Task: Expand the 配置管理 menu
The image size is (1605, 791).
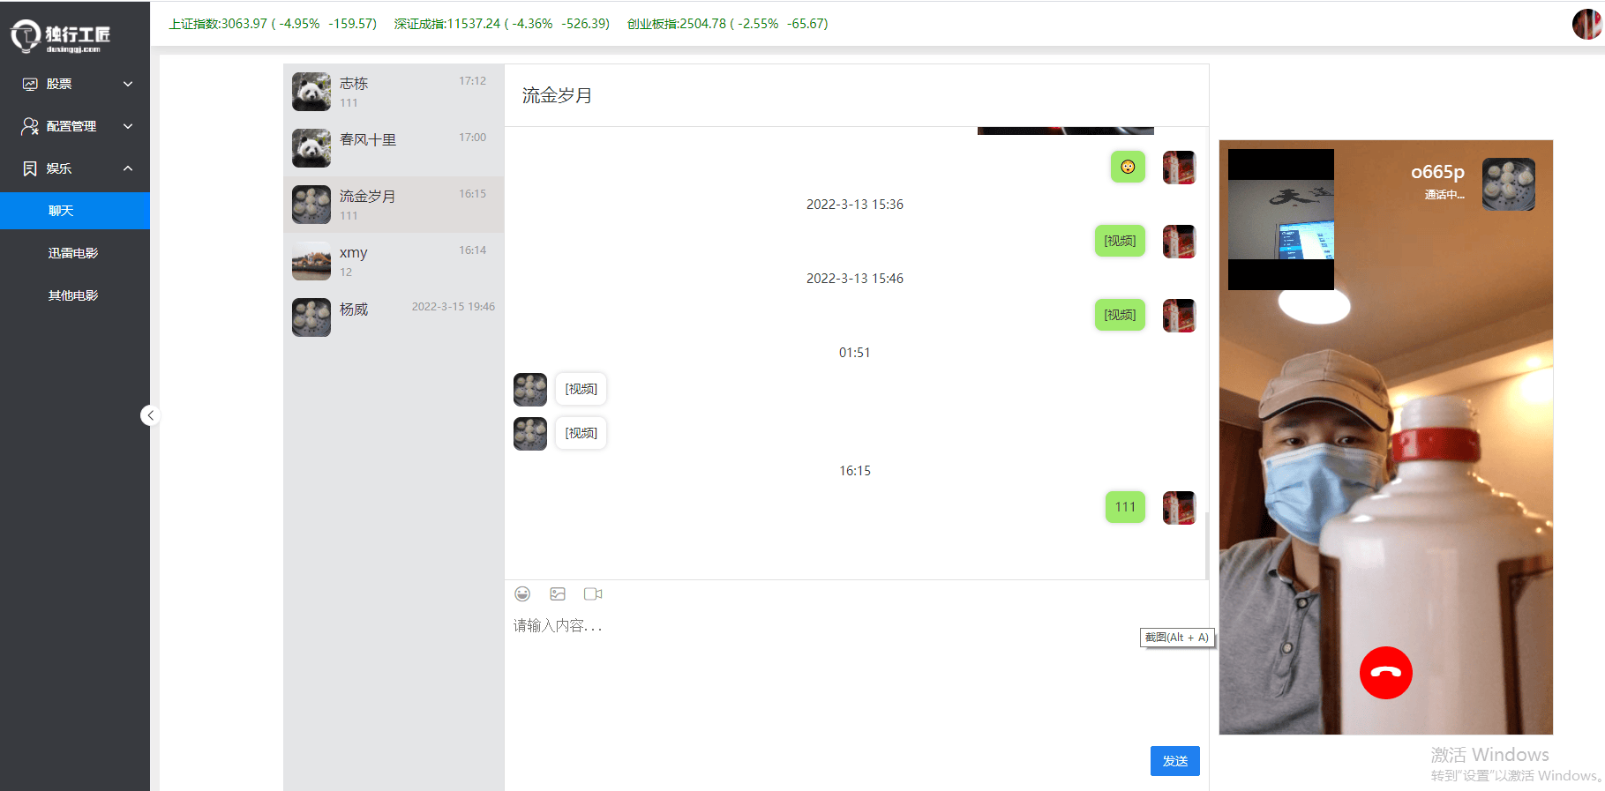Action: point(75,126)
